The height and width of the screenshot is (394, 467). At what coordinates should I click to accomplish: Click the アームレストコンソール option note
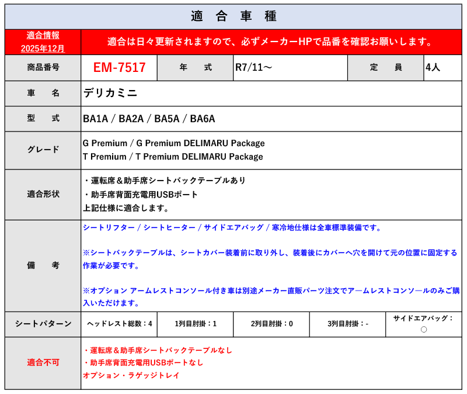(x=271, y=296)
